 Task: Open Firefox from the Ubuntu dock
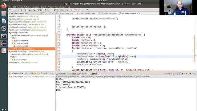click(4, 6)
